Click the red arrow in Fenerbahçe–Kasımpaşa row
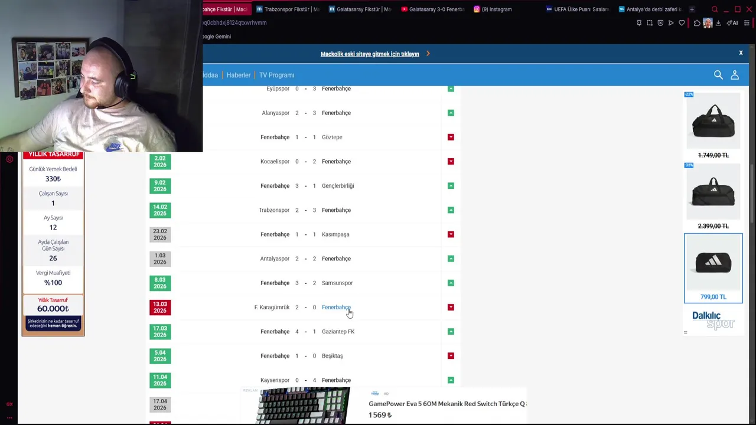 [x=451, y=234]
